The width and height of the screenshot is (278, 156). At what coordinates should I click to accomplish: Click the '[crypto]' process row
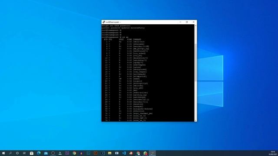coord(123,81)
